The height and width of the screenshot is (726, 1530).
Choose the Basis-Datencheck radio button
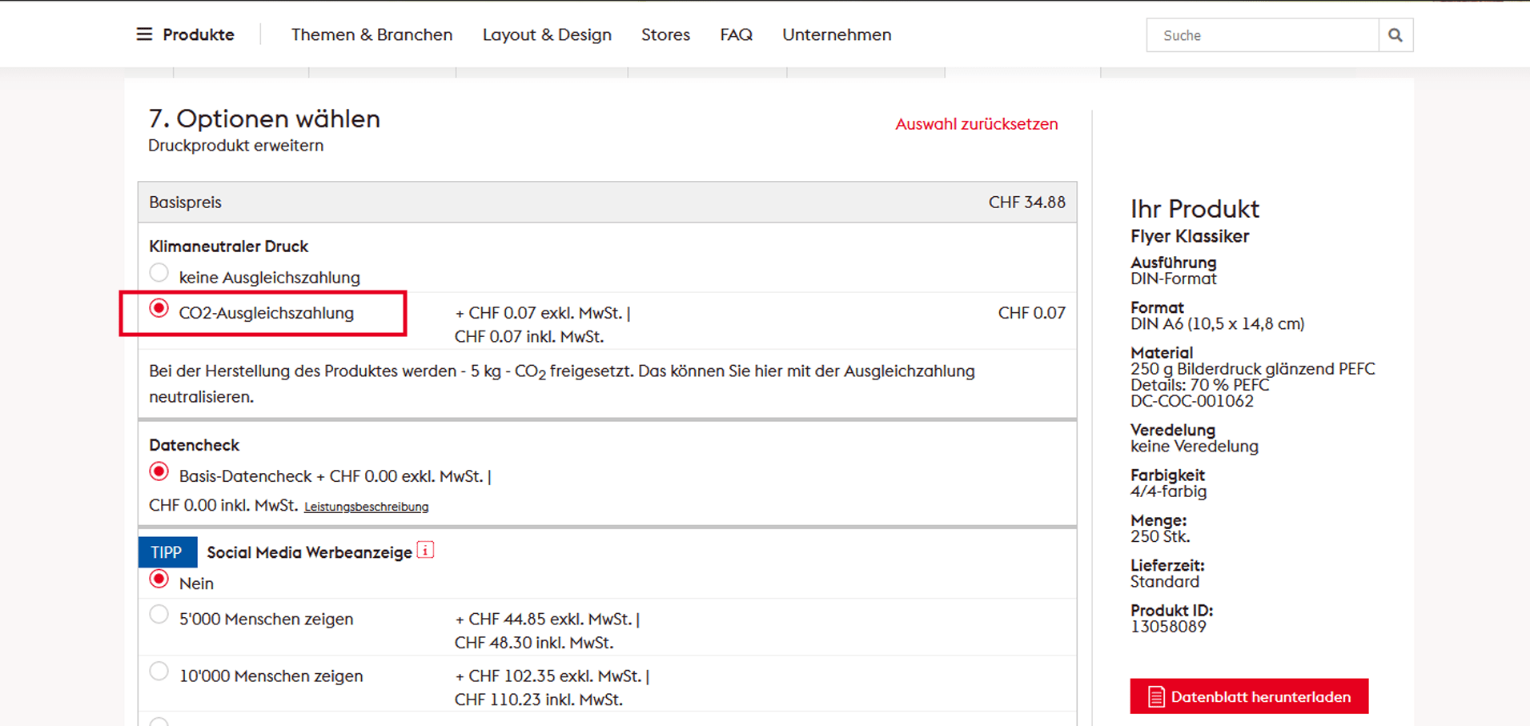[159, 472]
